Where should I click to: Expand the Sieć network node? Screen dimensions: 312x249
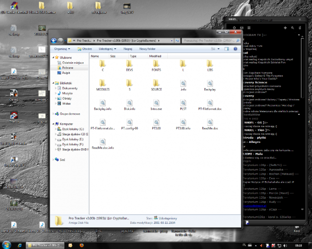coord(53,159)
